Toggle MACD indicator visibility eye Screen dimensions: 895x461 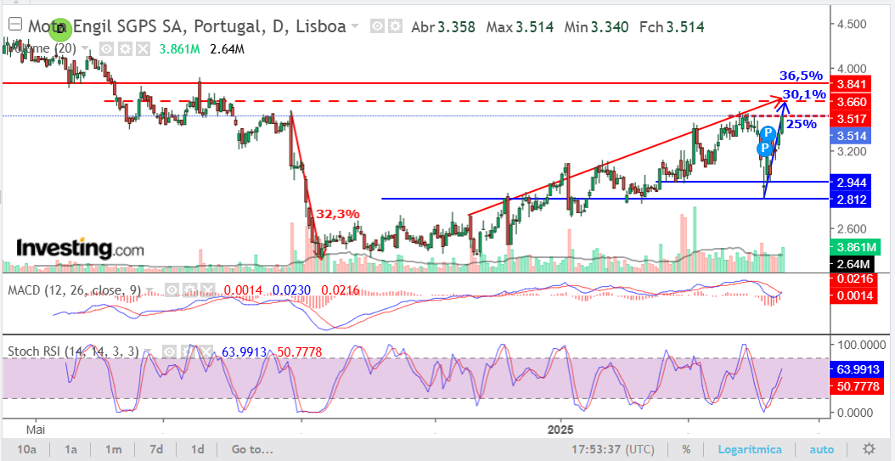(x=173, y=290)
